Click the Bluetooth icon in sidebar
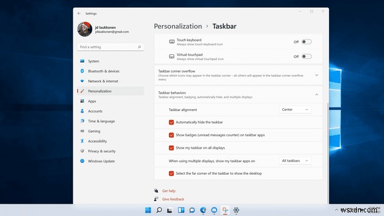The image size is (384, 216). (82, 71)
